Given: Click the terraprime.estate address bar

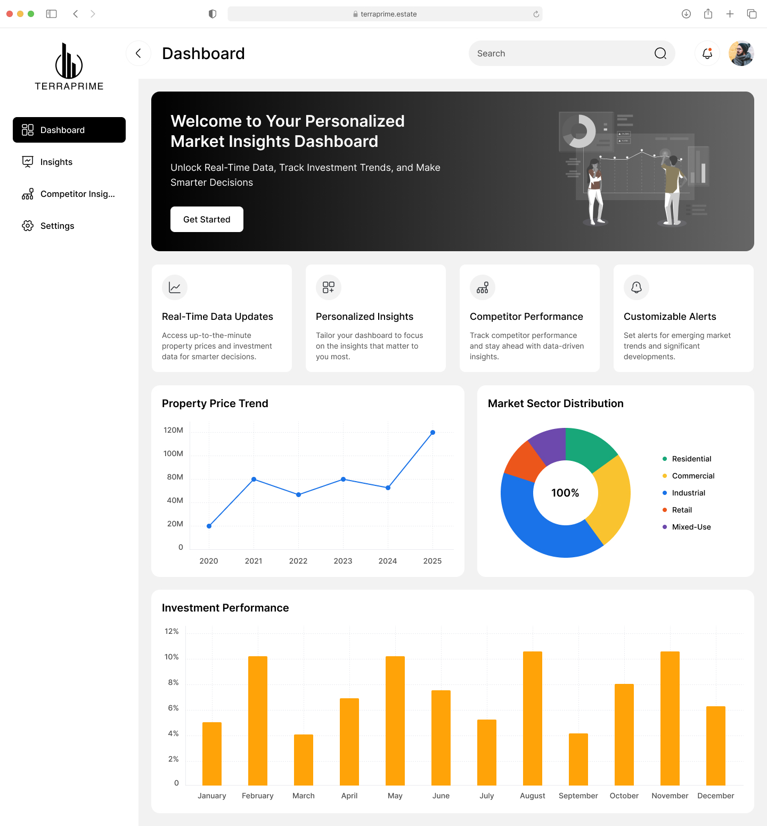Looking at the screenshot, I should point(385,14).
